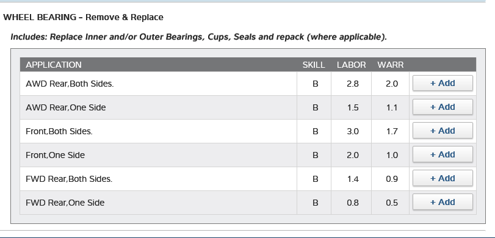Add Front, One Side labor
This screenshot has width=495, height=238.
pos(443,154)
